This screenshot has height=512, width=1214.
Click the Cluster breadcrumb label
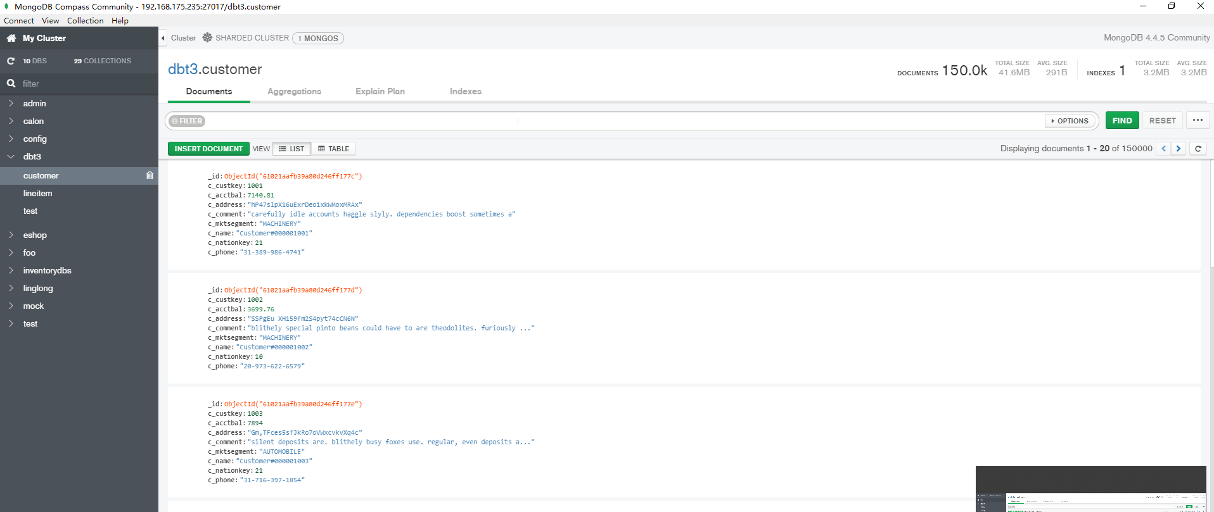click(x=183, y=38)
